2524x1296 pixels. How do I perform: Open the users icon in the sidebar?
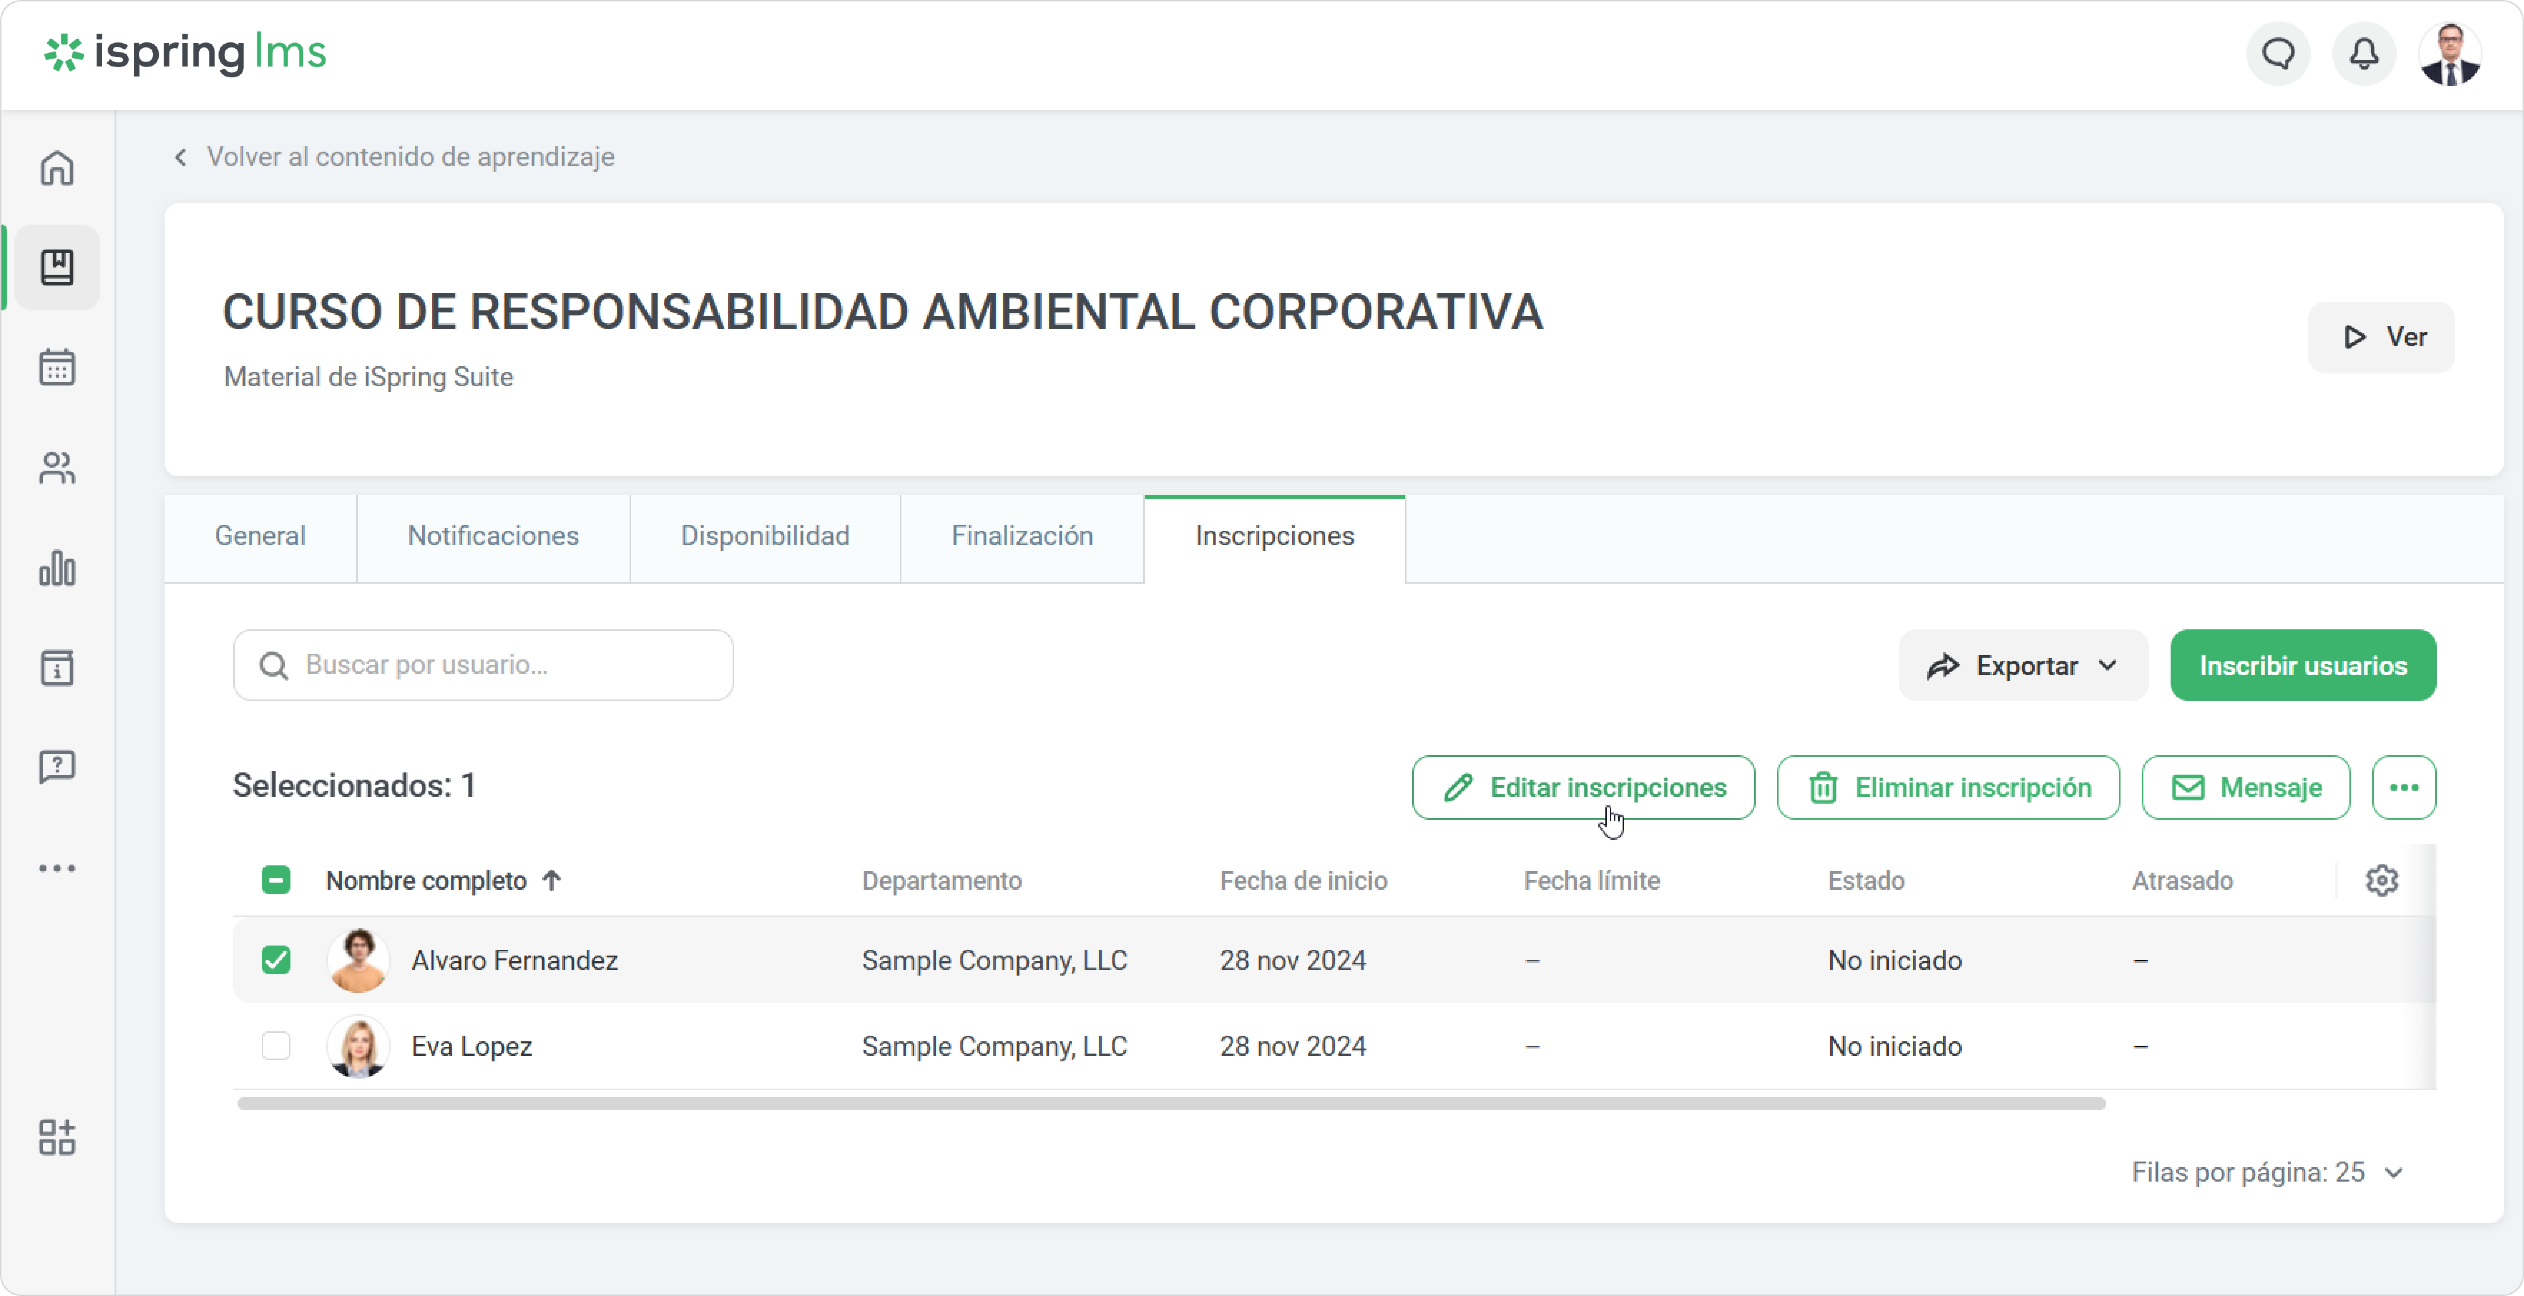click(x=57, y=467)
